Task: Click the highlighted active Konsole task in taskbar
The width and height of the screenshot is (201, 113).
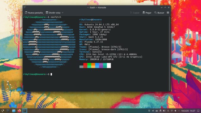Action: click(25, 111)
